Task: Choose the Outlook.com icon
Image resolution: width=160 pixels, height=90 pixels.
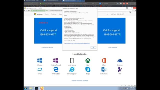Action: (x=104, y=69)
